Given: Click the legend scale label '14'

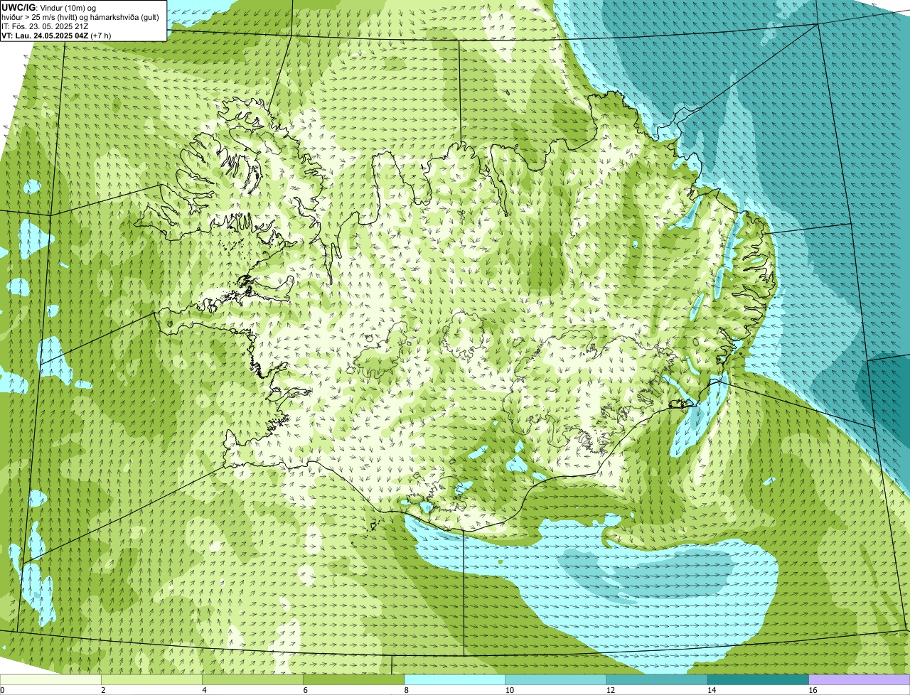Looking at the screenshot, I should pos(712,690).
